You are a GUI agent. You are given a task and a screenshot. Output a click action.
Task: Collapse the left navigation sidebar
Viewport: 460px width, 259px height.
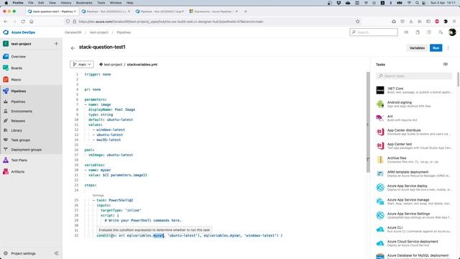pos(56,253)
